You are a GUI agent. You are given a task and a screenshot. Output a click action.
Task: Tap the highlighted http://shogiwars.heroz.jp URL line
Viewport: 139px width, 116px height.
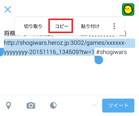point(65,43)
